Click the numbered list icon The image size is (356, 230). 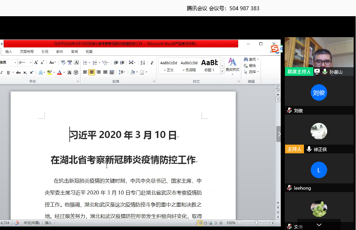tap(95, 62)
